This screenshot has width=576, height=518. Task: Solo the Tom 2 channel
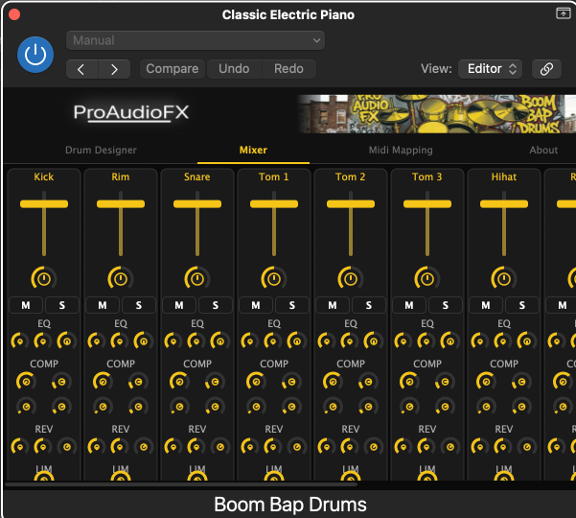[x=369, y=305]
